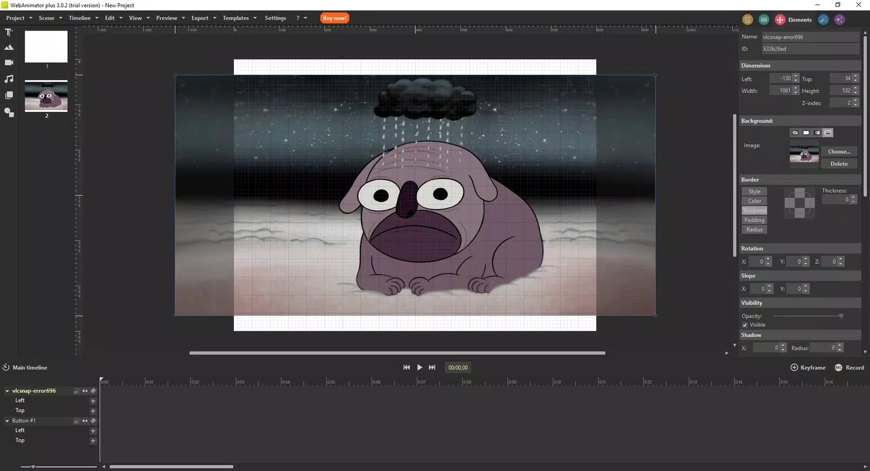
Task: Add keyframe to vlcsnap-error696 layer diamond icon
Action: tap(93, 390)
